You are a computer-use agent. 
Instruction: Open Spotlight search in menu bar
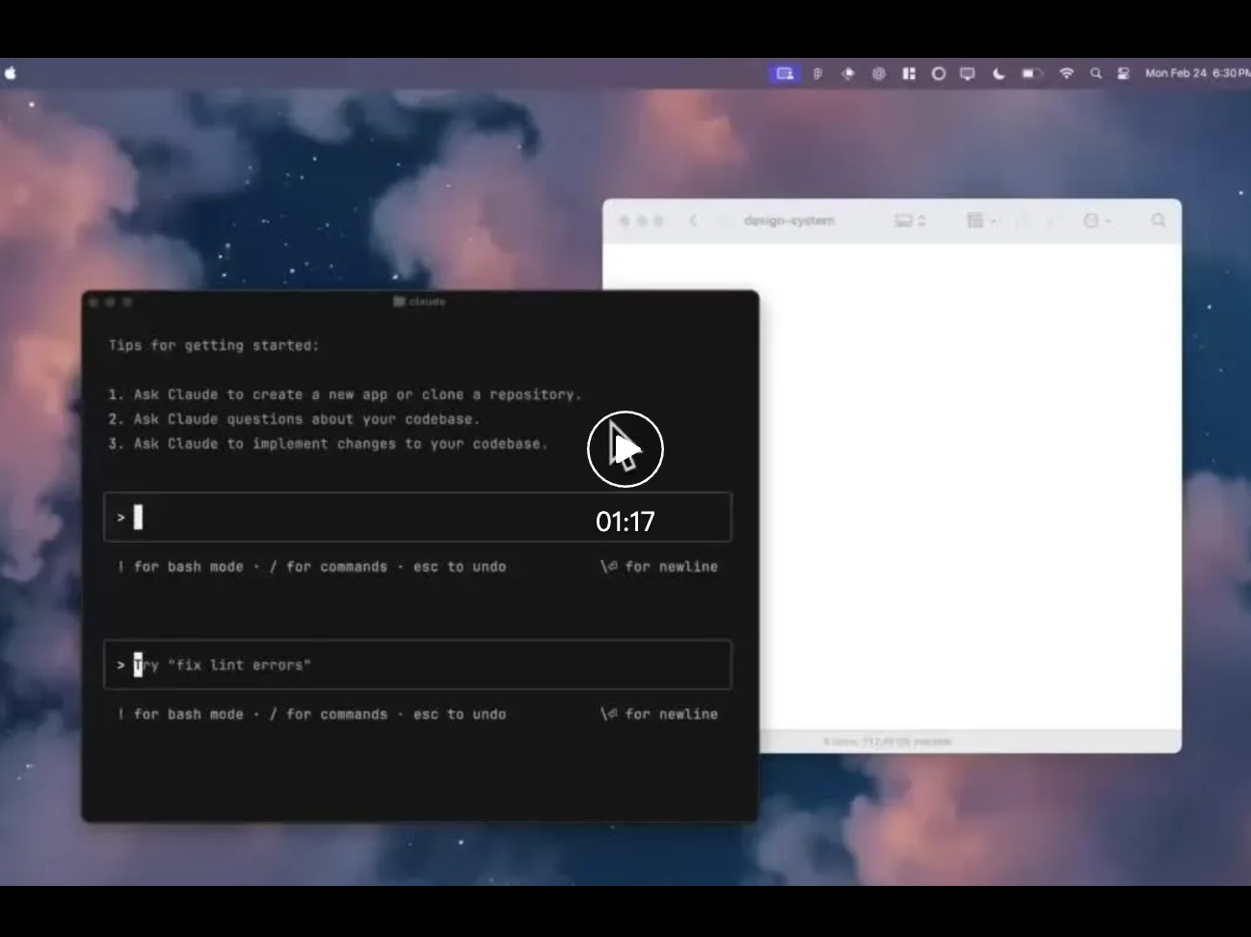[x=1096, y=73]
